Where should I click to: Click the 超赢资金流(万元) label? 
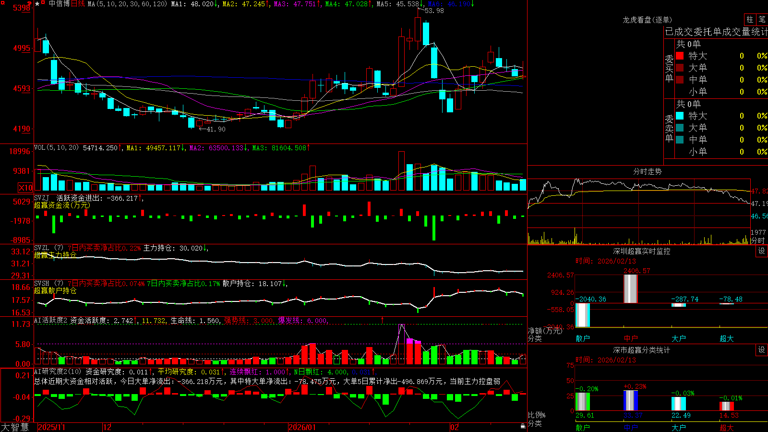point(62,205)
